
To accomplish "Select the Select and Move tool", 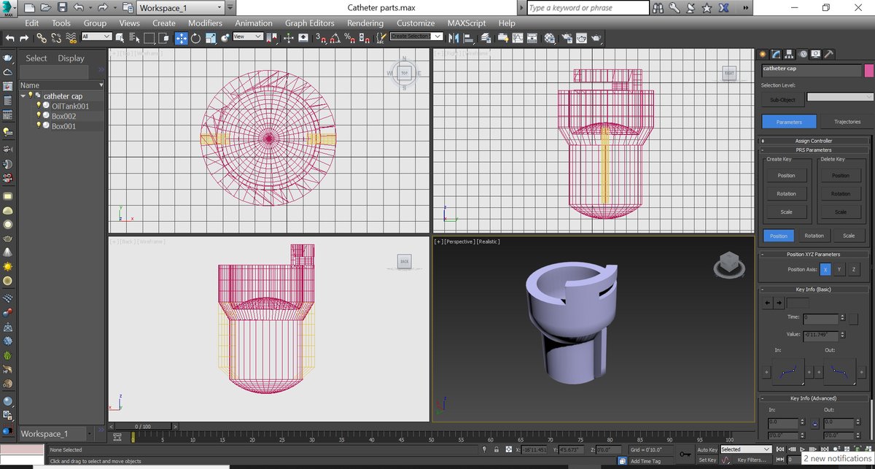I will (181, 38).
